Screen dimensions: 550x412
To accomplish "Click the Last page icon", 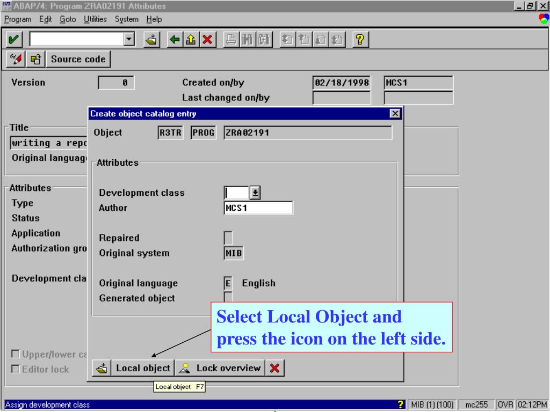I will click(x=337, y=39).
